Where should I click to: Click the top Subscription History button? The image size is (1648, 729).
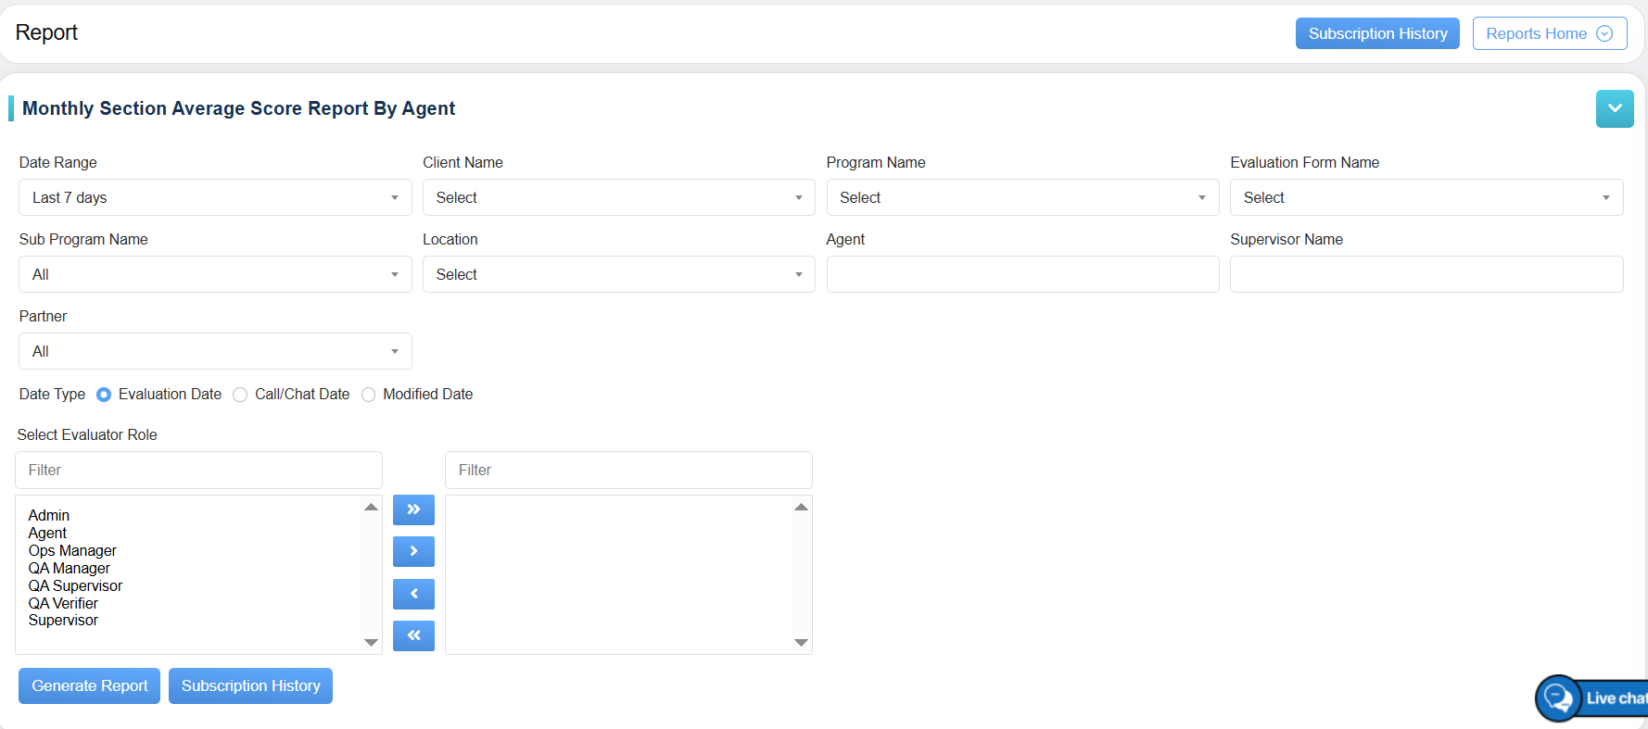click(x=1376, y=33)
